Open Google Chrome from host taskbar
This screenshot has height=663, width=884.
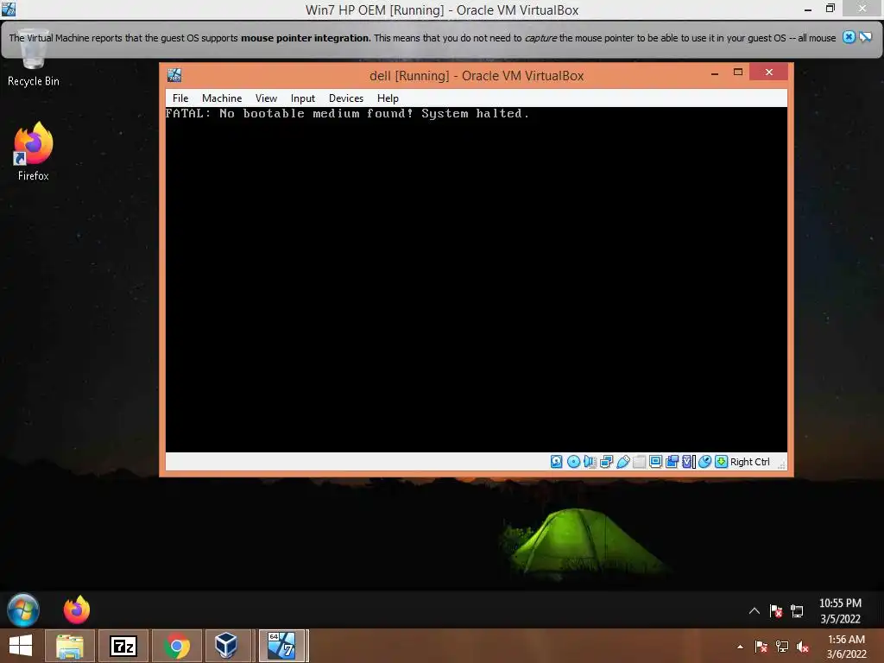click(x=176, y=646)
